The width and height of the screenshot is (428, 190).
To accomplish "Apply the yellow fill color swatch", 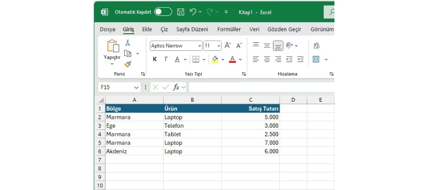I will (214, 59).
